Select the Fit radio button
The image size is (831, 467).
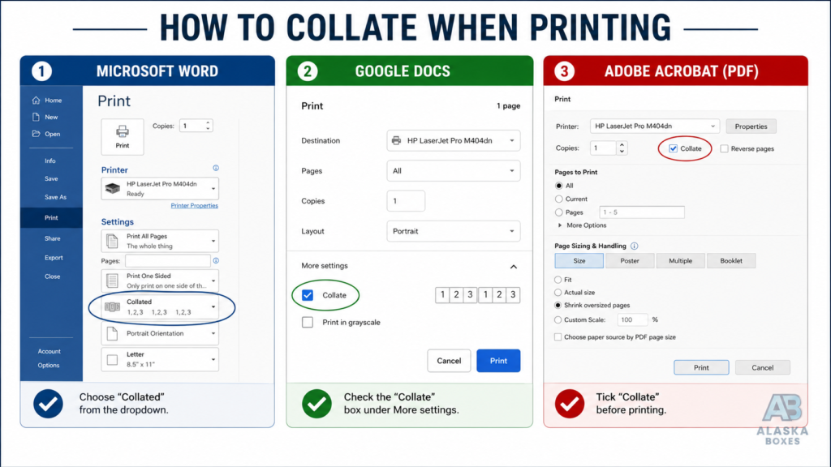[558, 280]
